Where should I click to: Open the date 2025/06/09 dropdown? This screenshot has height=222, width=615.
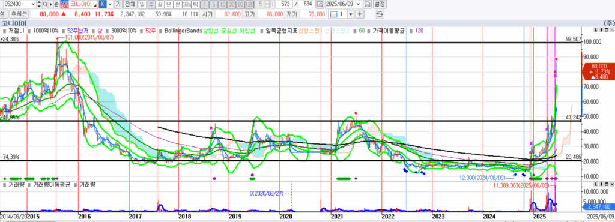[358, 4]
